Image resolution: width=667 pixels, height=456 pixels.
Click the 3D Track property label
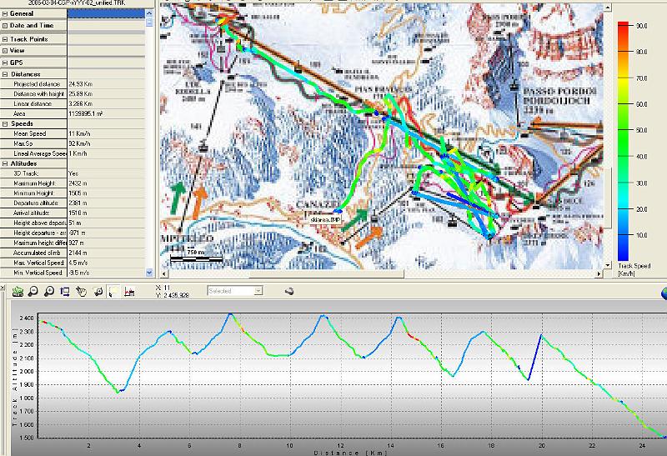pos(26,173)
